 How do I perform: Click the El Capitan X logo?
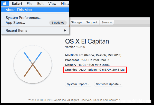pyautogui.click(x=33, y=65)
